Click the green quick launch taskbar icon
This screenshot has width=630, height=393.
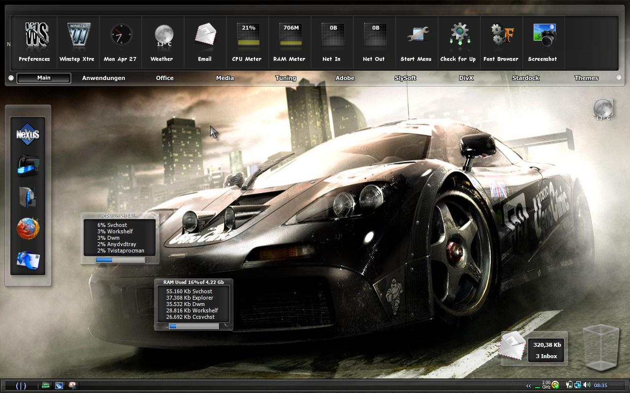[46, 386]
